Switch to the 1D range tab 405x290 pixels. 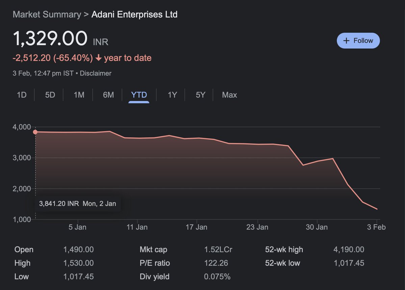click(22, 95)
